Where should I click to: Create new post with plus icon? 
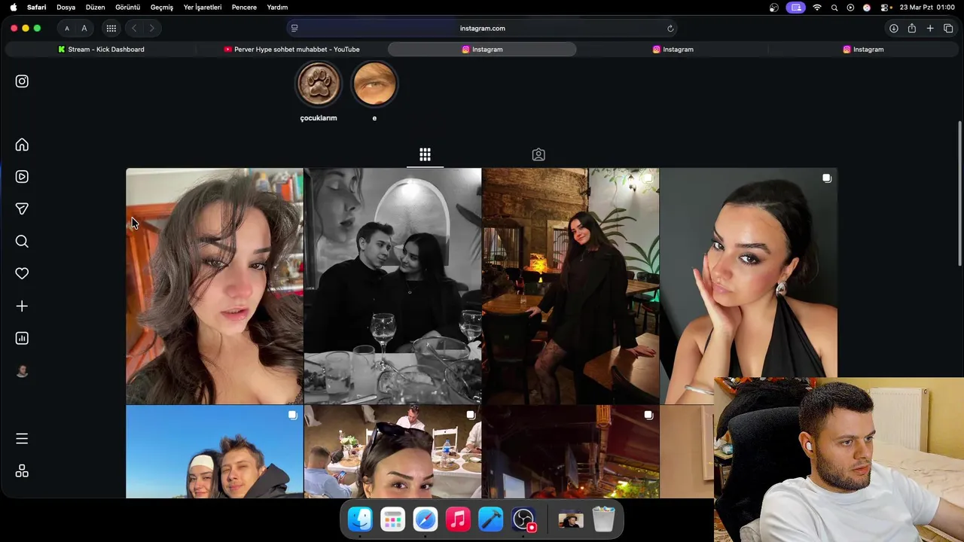pos(22,306)
